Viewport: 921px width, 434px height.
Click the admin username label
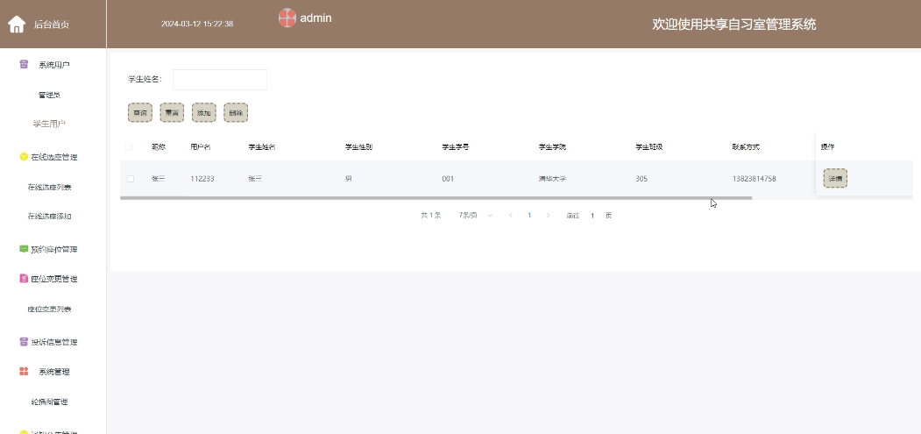315,18
